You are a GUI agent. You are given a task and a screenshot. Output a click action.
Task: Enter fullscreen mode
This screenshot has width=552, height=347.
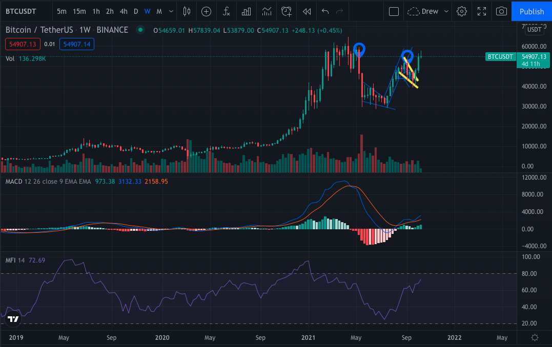click(482, 11)
